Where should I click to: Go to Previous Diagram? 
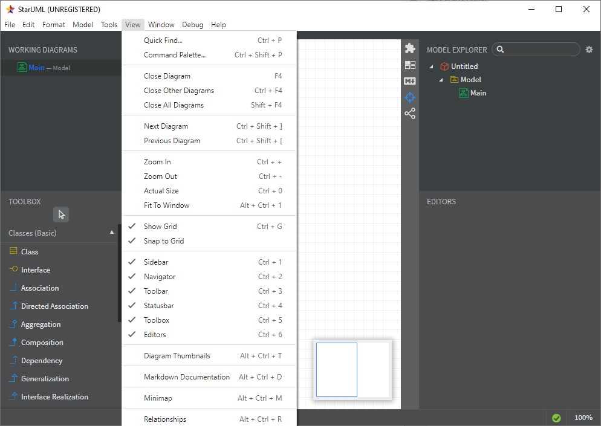[209, 141]
